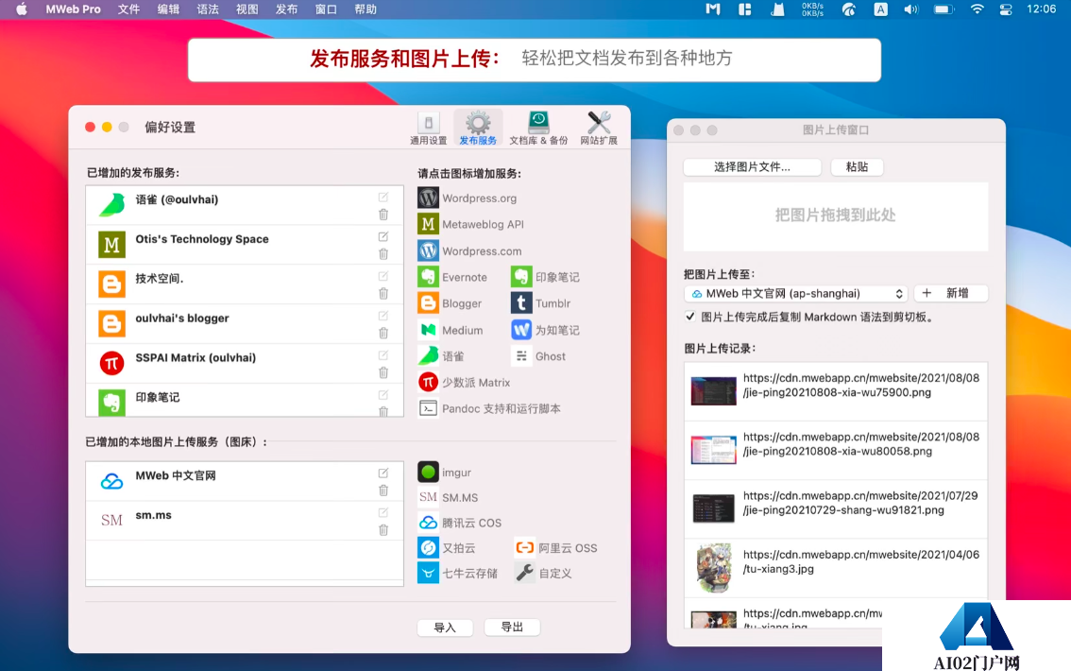Viewport: 1071px width, 671px height.
Task: Select the upload record jie-ping20210808-xia-wu80058.png thumbnail
Action: pos(713,450)
